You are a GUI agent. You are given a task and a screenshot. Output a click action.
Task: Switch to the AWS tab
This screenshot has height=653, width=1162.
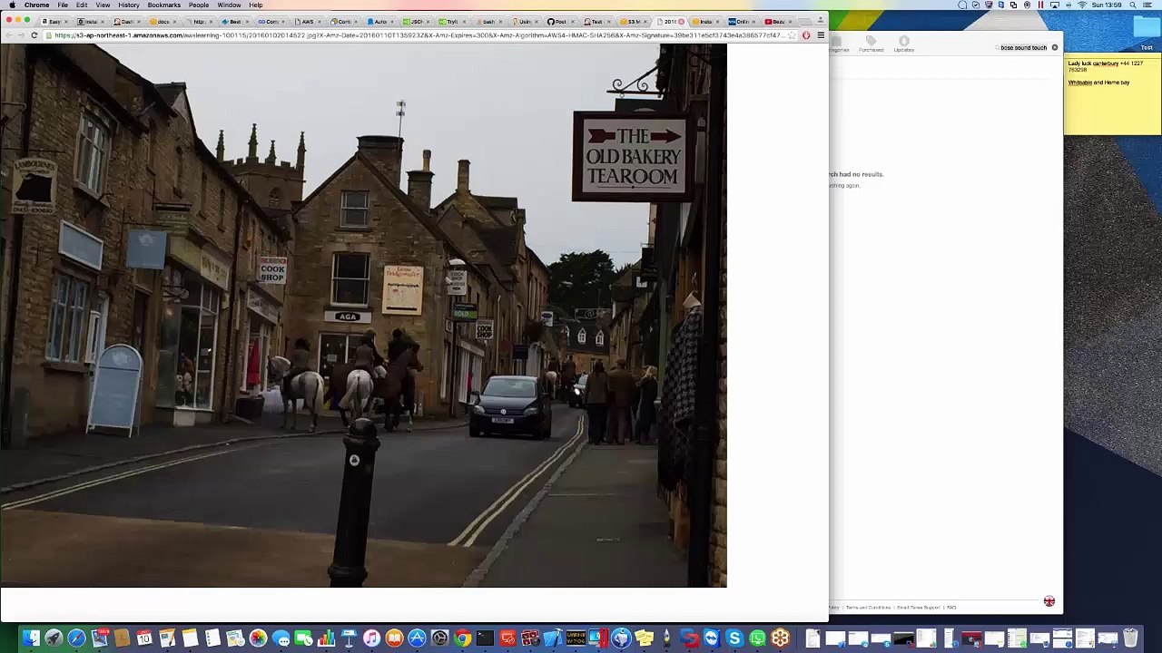pyautogui.click(x=307, y=22)
